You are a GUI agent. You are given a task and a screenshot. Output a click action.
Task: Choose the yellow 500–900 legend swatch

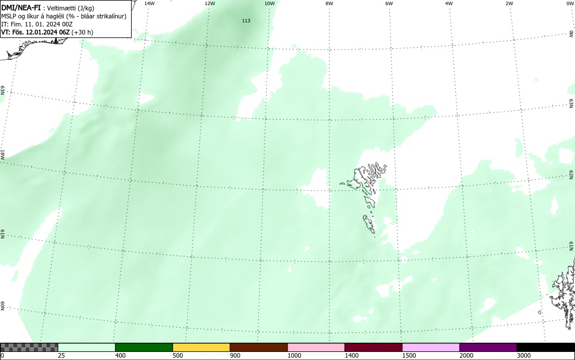[x=201, y=347]
